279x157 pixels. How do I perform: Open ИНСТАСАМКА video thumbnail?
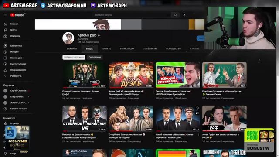tap(85, 153)
